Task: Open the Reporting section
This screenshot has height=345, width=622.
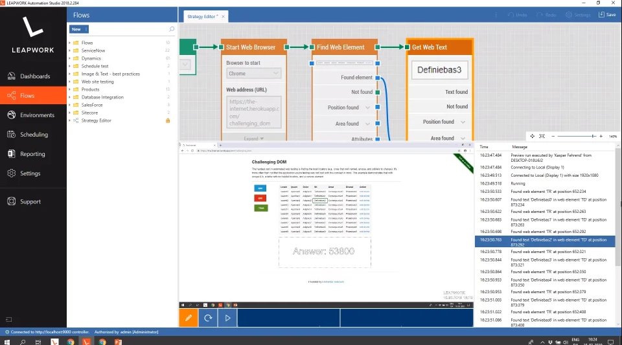Action: (33, 153)
